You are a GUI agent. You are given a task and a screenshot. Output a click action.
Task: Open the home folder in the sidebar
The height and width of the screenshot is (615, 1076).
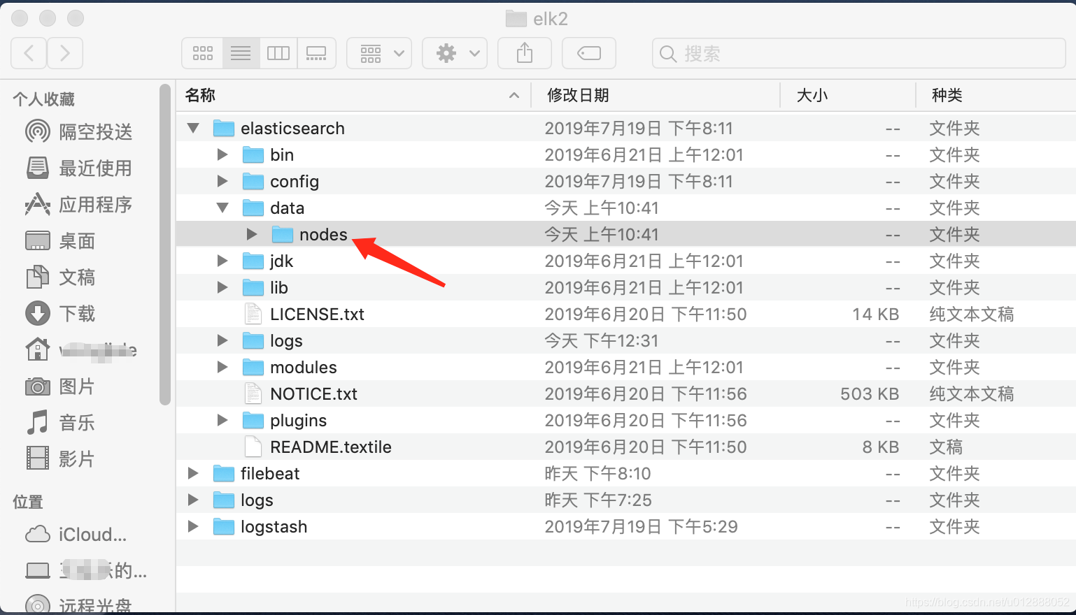[81, 349]
